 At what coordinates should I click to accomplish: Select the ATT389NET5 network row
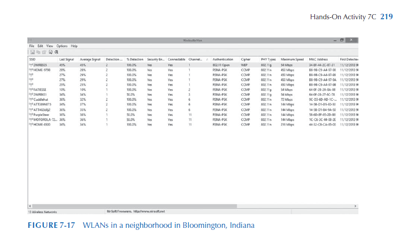(x=193, y=104)
